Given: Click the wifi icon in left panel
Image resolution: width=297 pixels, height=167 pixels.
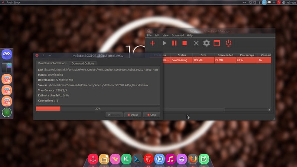Looking at the screenshot, I should pyautogui.click(x=7, y=54).
